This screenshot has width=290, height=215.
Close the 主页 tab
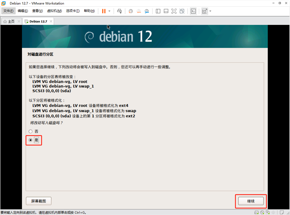coord(19,21)
